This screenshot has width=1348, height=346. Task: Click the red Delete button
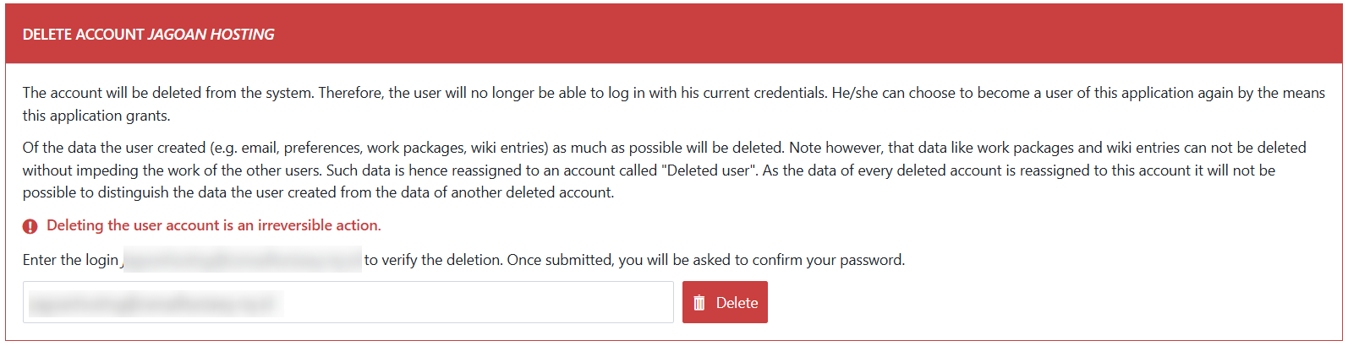point(725,302)
